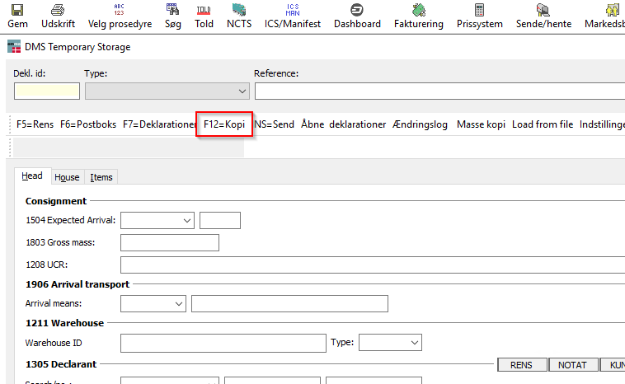The height and width of the screenshot is (384, 625).
Task: Click the Gross mass input field
Action: [169, 242]
